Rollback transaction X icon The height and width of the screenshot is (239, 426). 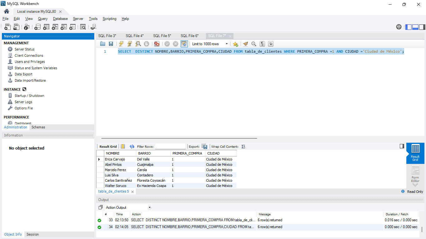tap(175, 44)
